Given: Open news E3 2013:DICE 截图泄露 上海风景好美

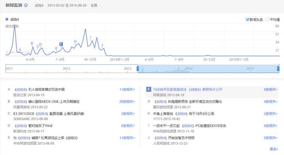Looking at the screenshot, I should point(49,114).
